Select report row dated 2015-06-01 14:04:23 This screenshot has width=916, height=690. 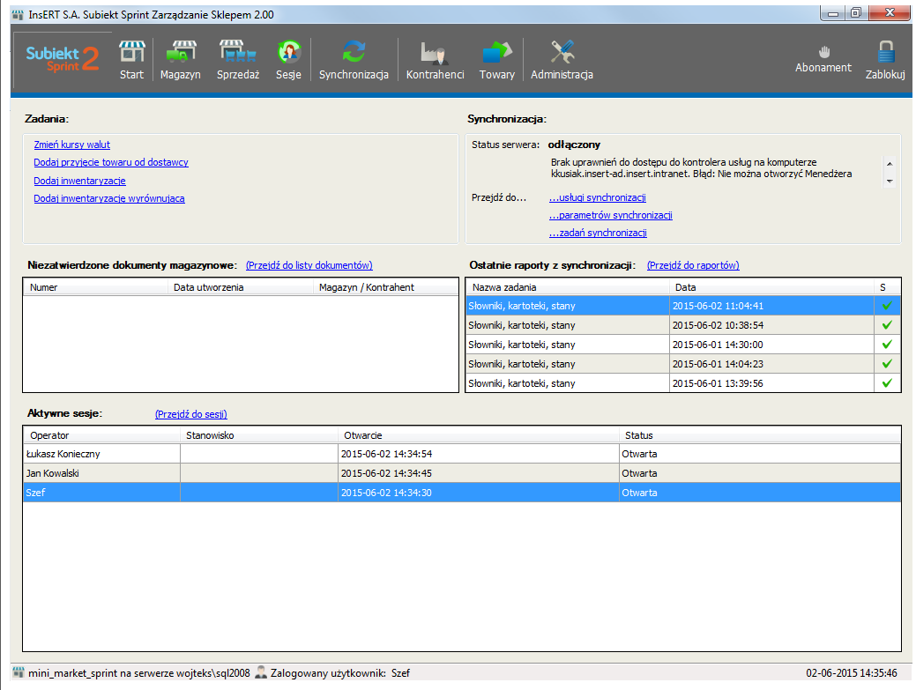tap(683, 364)
